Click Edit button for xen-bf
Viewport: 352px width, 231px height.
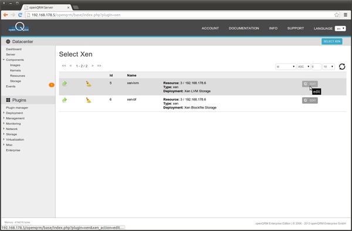tap(310, 100)
